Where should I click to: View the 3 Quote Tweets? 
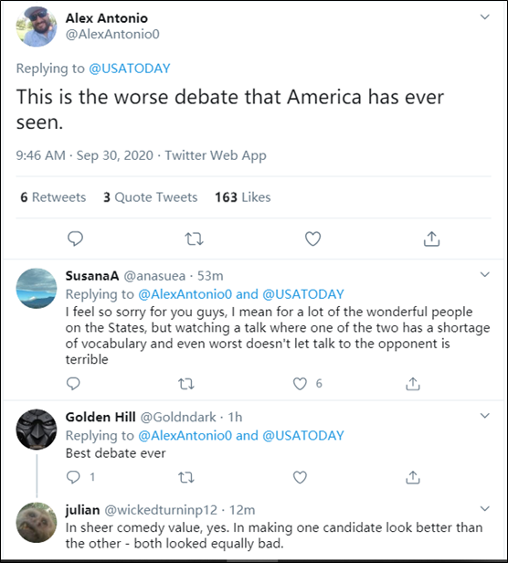pos(151,197)
